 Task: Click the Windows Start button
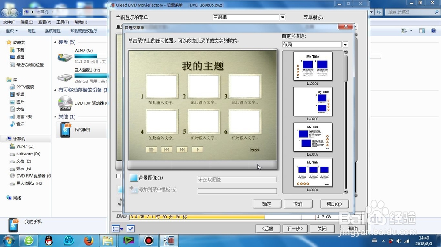point(8,240)
